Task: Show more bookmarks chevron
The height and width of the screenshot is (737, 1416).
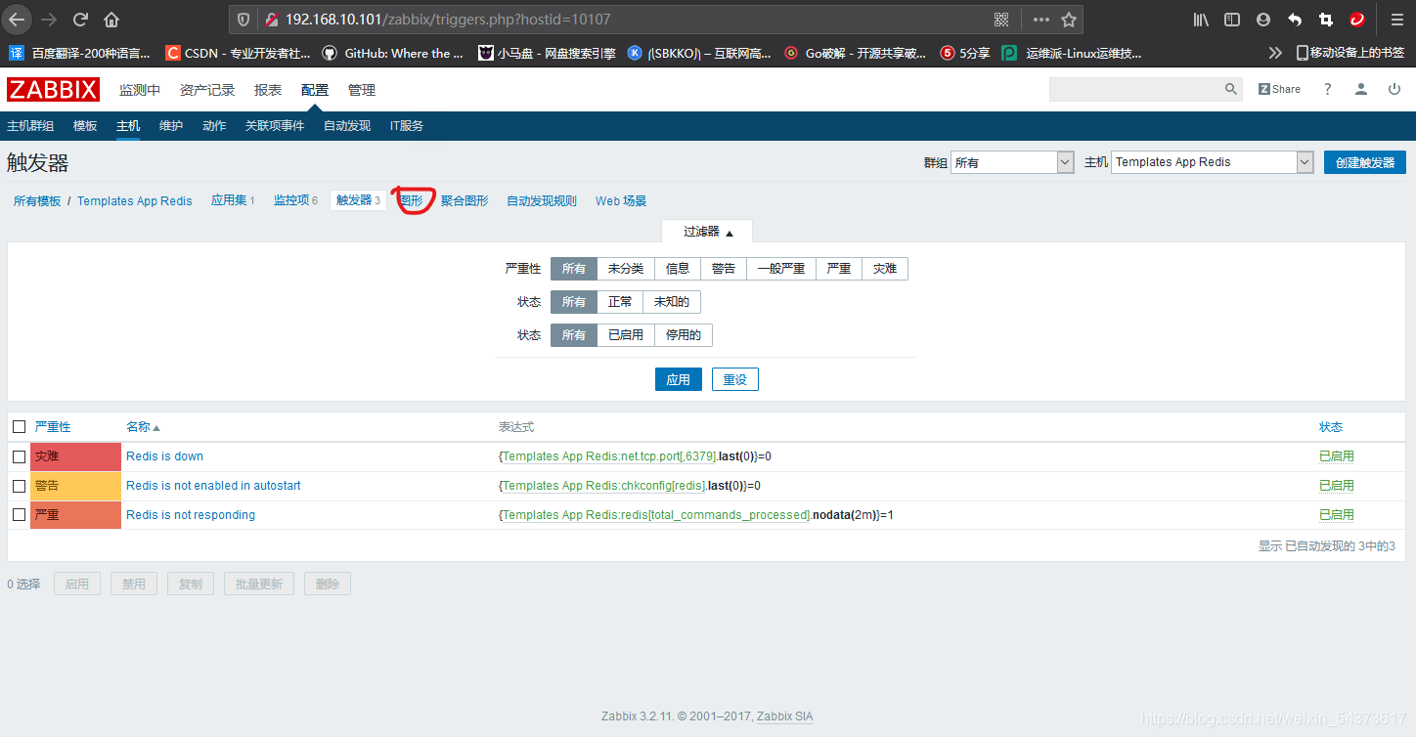Action: pos(1275,53)
